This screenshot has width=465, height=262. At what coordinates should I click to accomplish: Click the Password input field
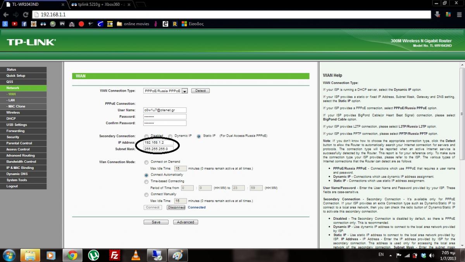click(x=165, y=116)
